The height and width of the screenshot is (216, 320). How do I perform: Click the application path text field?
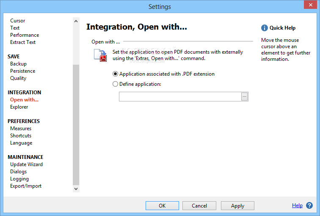coord(180,97)
